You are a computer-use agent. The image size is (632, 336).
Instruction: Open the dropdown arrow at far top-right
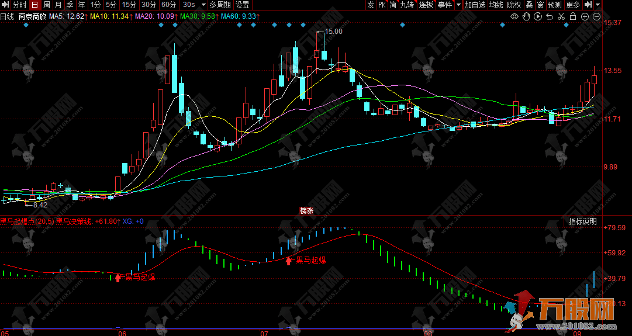pyautogui.click(x=597, y=5)
